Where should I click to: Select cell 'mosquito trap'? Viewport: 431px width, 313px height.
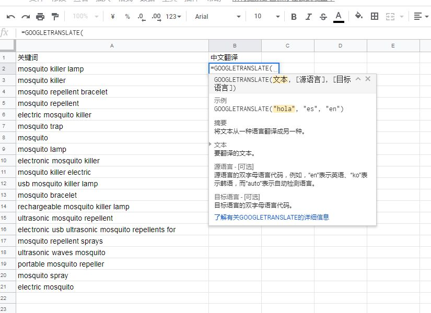[112, 126]
